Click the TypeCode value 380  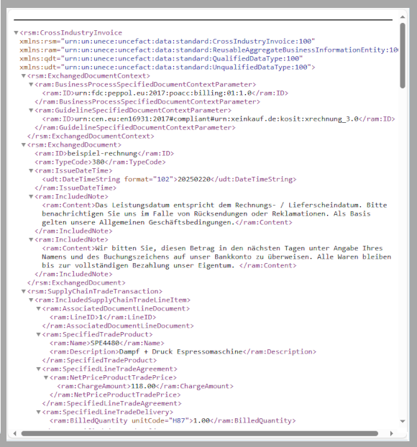pos(98,162)
